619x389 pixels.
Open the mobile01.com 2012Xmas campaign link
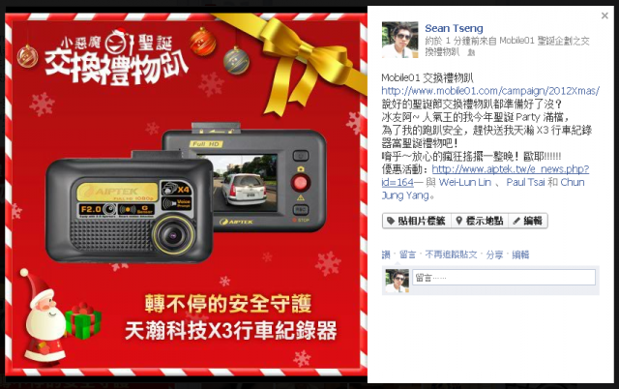point(490,91)
